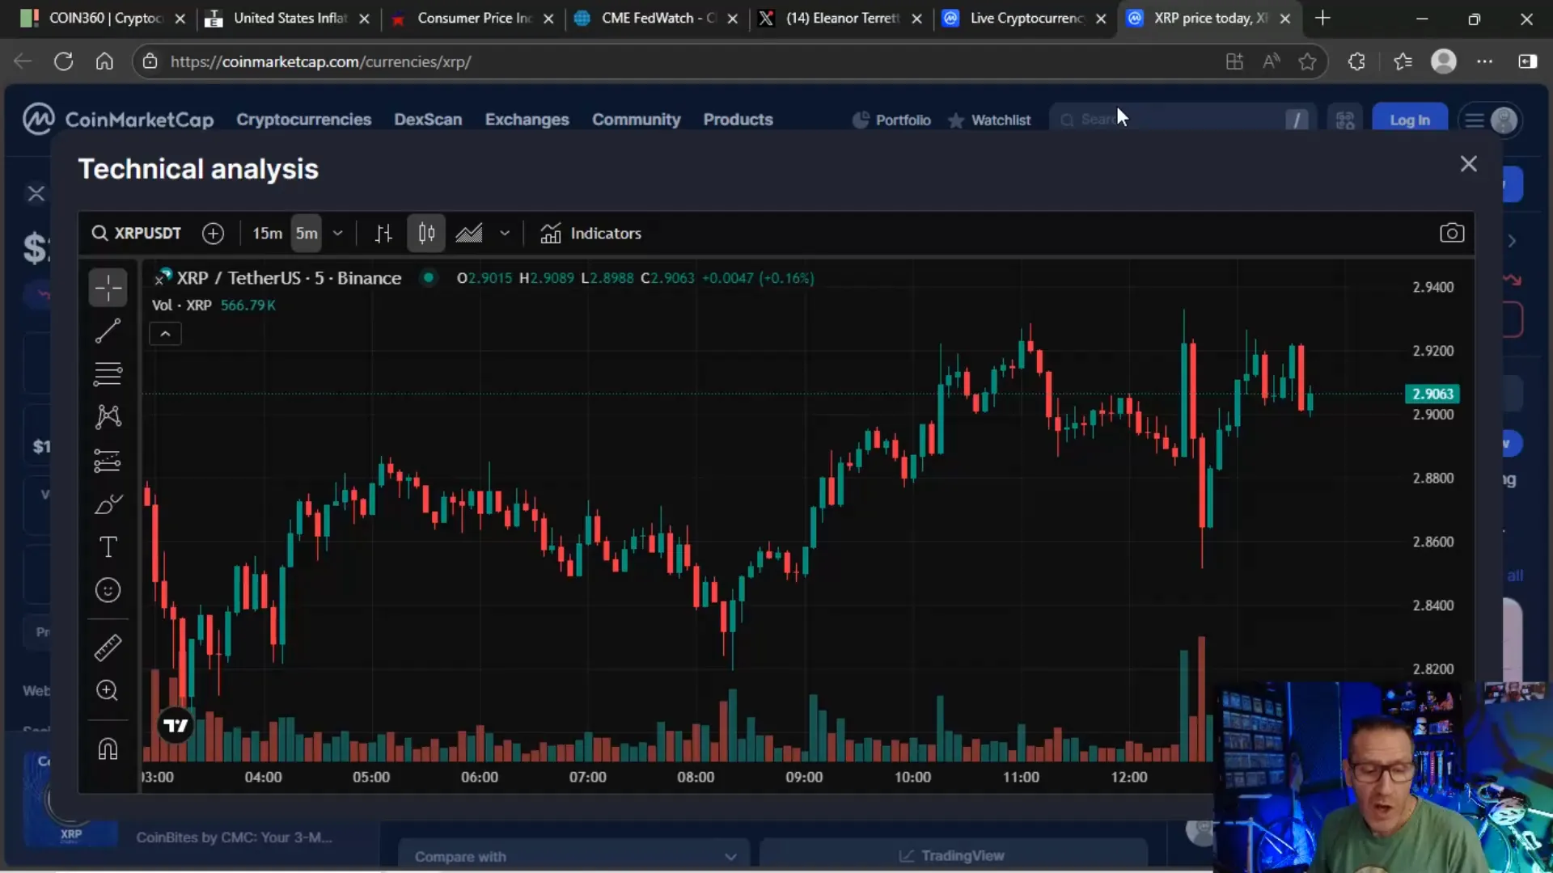Select the 5m timeframe
The width and height of the screenshot is (1553, 873).
click(x=307, y=234)
